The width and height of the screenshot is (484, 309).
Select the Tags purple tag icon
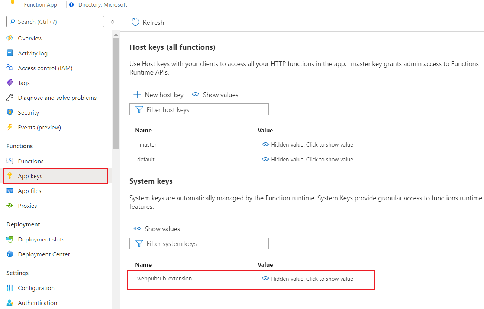pyautogui.click(x=10, y=83)
